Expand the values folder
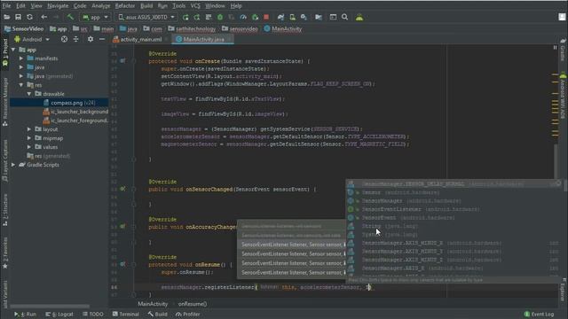Screen dimensions: 568x319 (29, 147)
